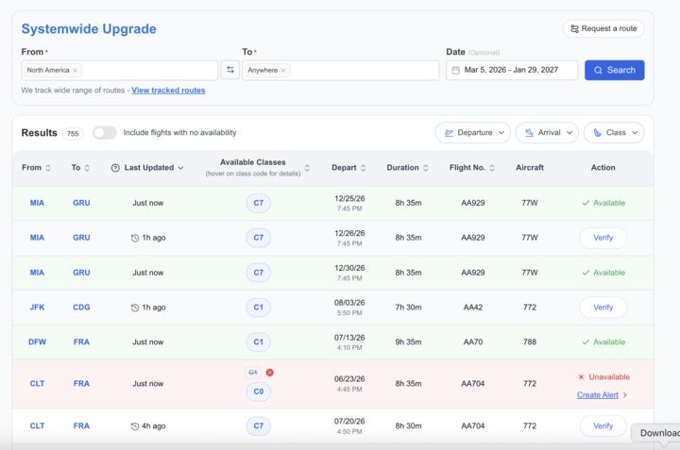Screen dimensions: 680x450
Task: Open the View tracked routes link
Action: click(168, 91)
